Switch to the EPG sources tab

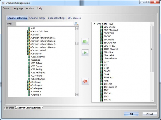74,18
